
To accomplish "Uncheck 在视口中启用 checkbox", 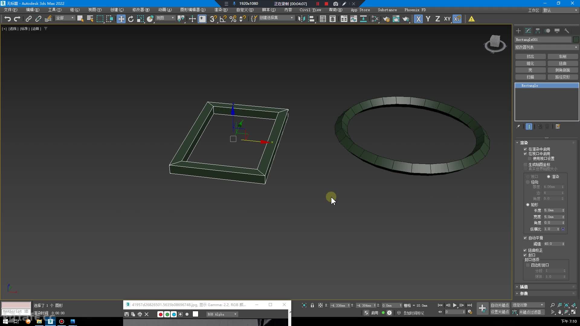I will [x=525, y=154].
